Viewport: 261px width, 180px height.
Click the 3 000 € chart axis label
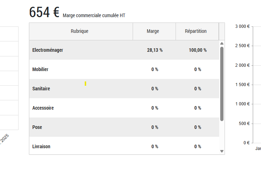tap(242, 26)
